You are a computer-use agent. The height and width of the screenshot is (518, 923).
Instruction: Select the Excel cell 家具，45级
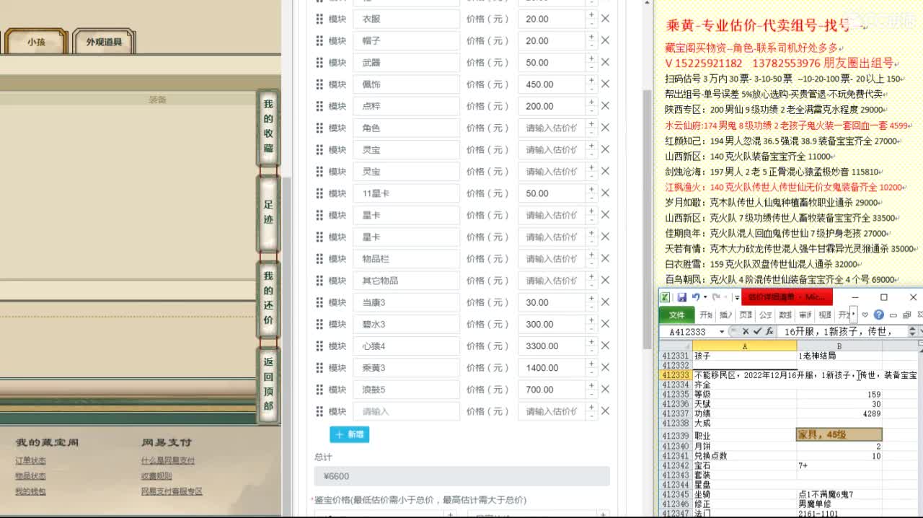(x=839, y=435)
